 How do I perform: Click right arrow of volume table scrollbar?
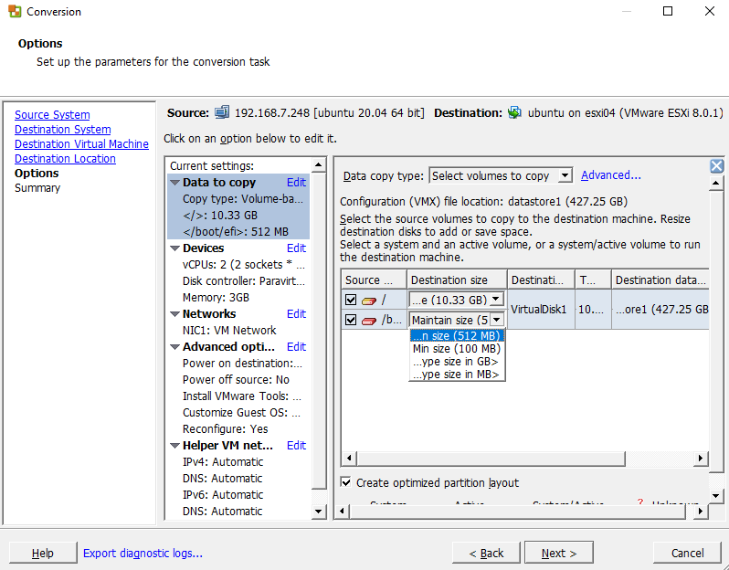[701, 459]
